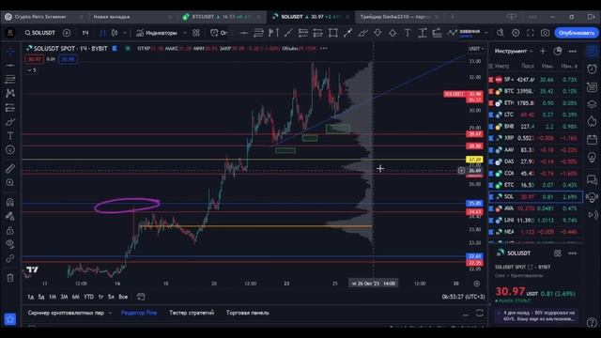The height and width of the screenshot is (338, 601).
Task: Open the alerts alarm clock in right sidebar
Action: click(x=592, y=69)
